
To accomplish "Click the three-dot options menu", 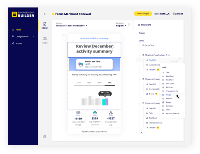I will pyautogui.click(x=129, y=25).
